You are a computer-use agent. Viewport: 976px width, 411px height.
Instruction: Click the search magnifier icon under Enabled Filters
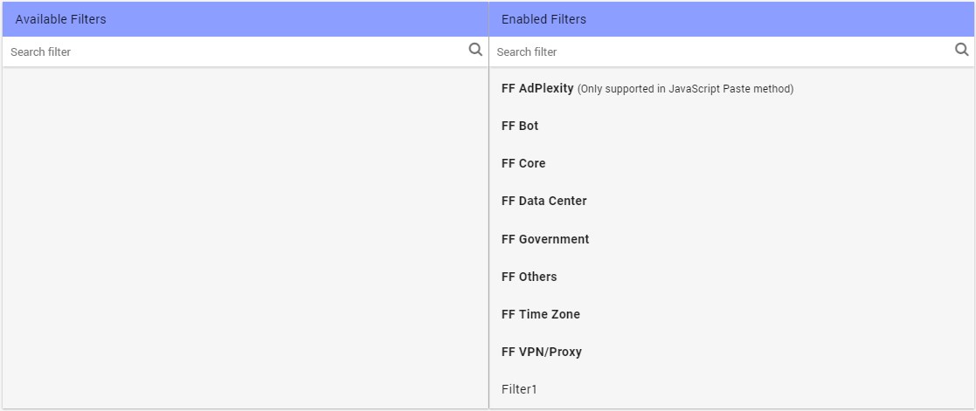[x=962, y=50]
